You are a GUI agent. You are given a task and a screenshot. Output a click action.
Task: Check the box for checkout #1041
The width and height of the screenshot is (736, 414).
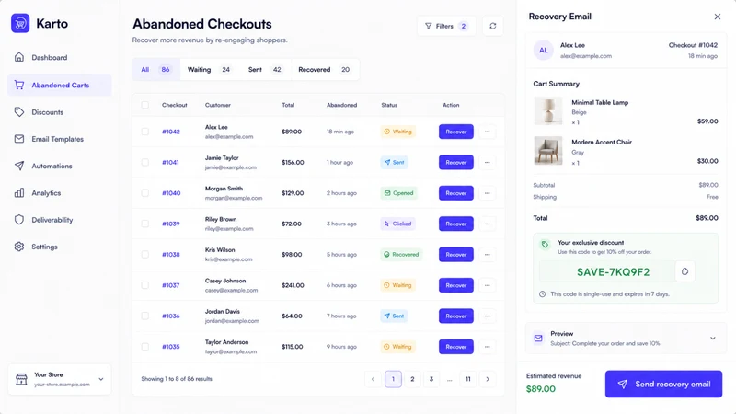tap(145, 163)
